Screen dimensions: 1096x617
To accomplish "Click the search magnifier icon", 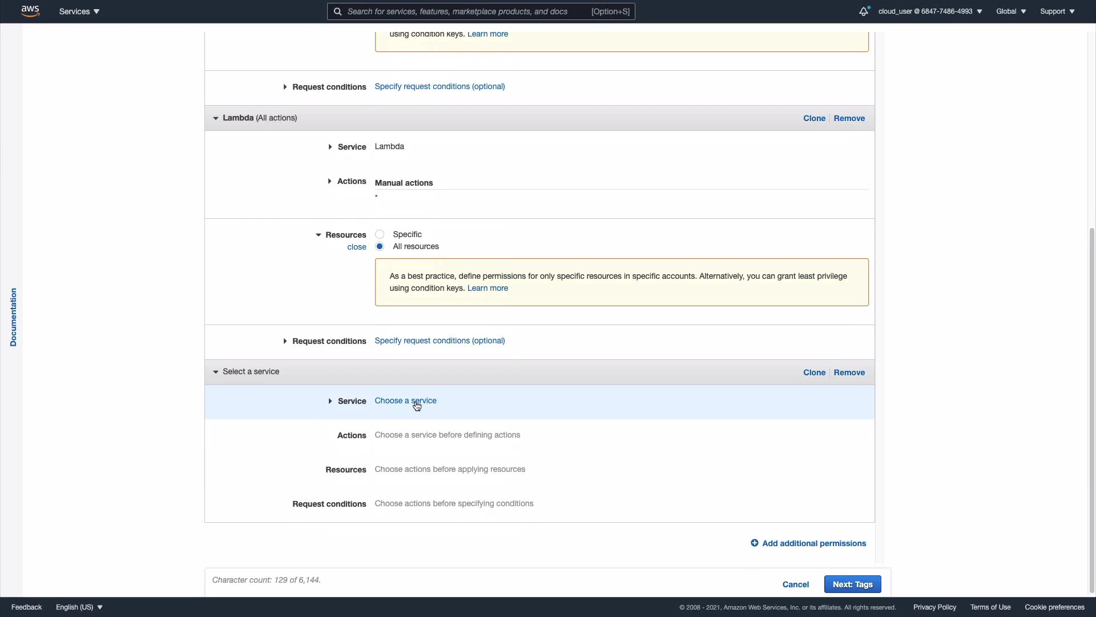I will click(x=338, y=11).
